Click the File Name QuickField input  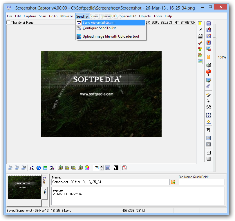click(202, 182)
